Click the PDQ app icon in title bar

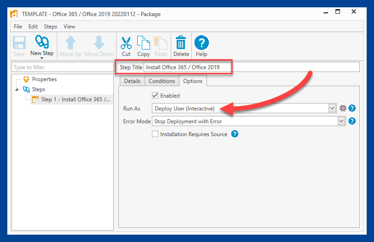[14, 14]
